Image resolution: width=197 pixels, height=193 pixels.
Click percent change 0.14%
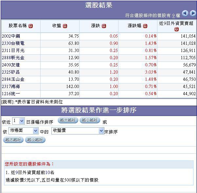coord(151,36)
